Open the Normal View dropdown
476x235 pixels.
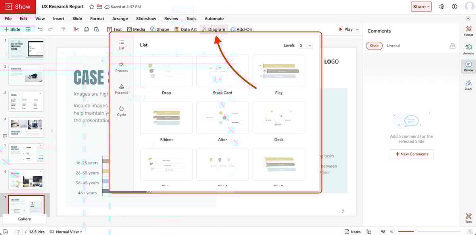[x=66, y=231]
